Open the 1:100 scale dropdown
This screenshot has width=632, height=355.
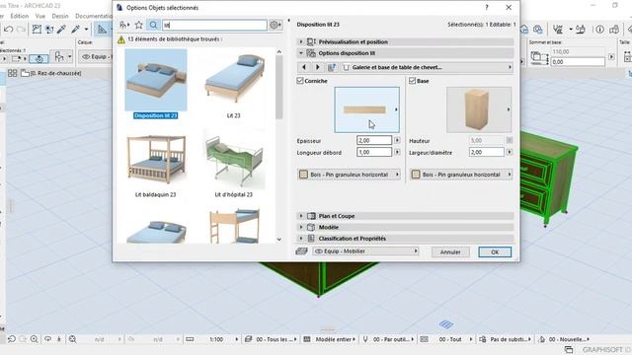(x=219, y=339)
